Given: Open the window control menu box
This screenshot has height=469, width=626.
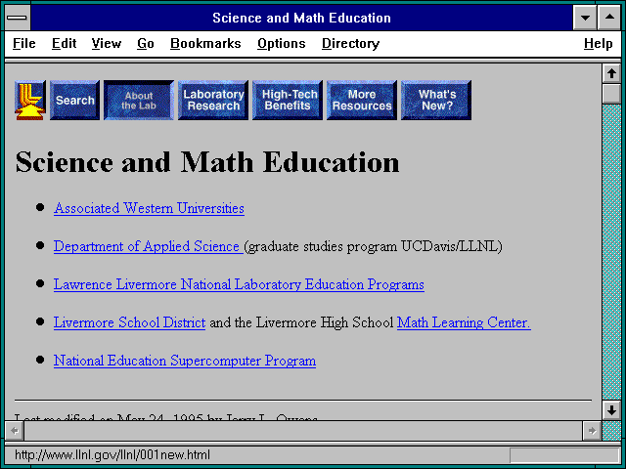Looking at the screenshot, I should pos(18,18).
